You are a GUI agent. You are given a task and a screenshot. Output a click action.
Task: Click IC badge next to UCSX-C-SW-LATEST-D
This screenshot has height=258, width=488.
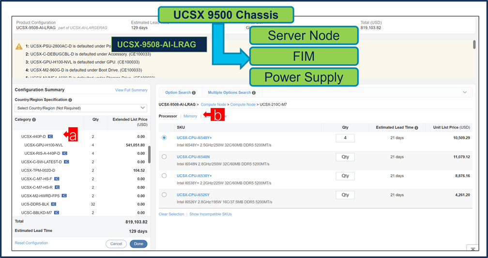click(66, 162)
